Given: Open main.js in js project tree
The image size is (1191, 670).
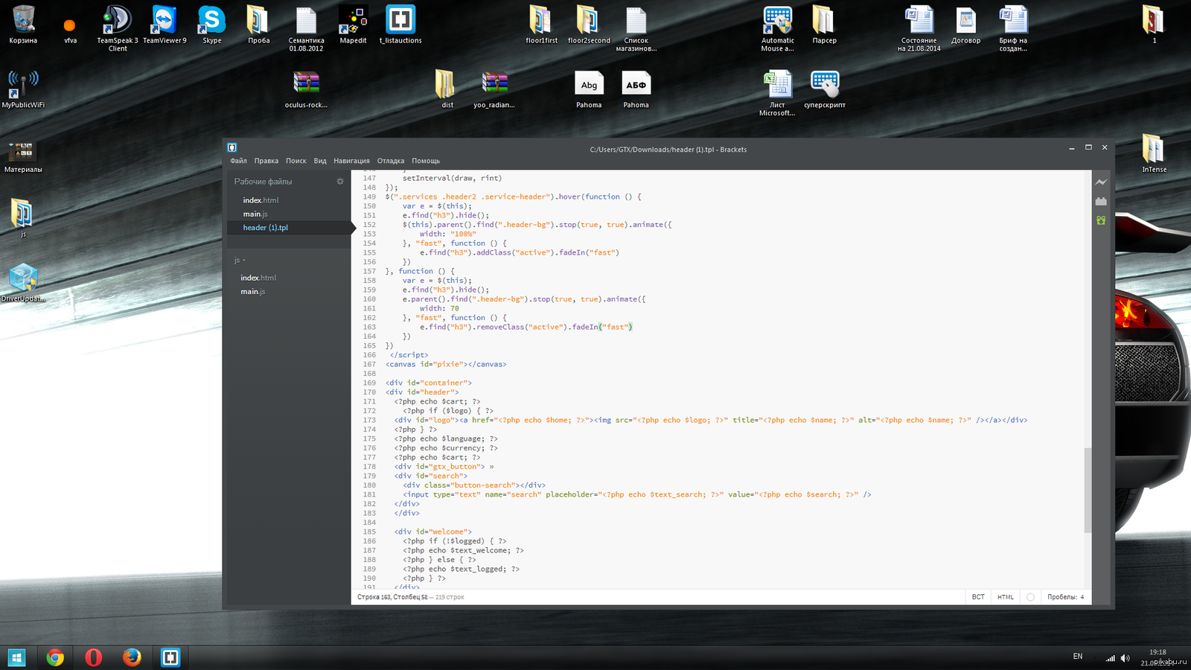Looking at the screenshot, I should (x=252, y=292).
